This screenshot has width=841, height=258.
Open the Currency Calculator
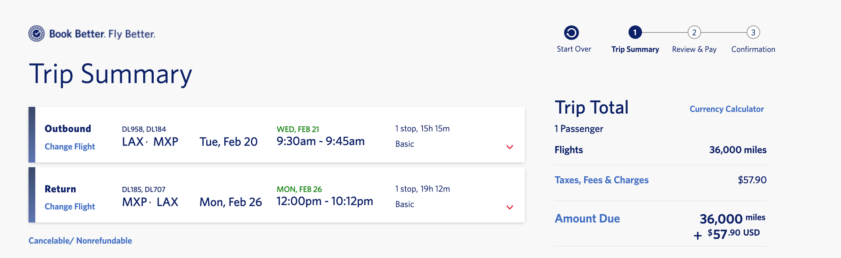point(726,109)
